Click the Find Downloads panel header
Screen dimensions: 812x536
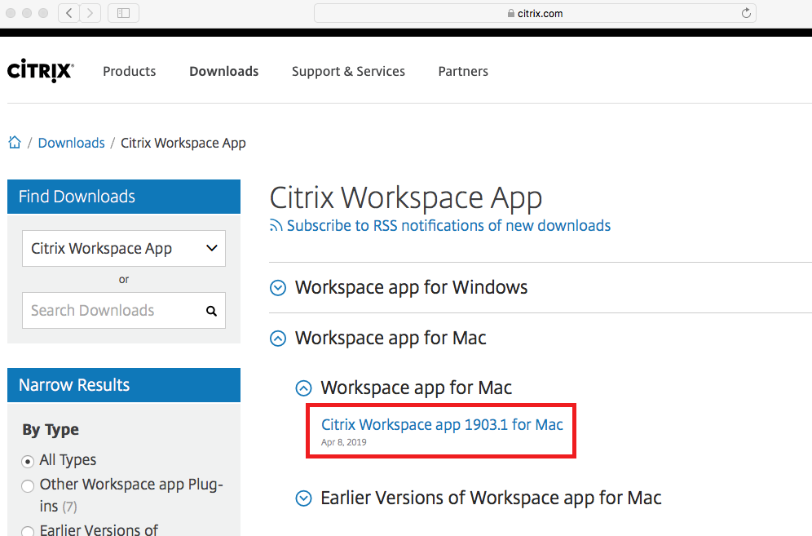[x=124, y=197]
